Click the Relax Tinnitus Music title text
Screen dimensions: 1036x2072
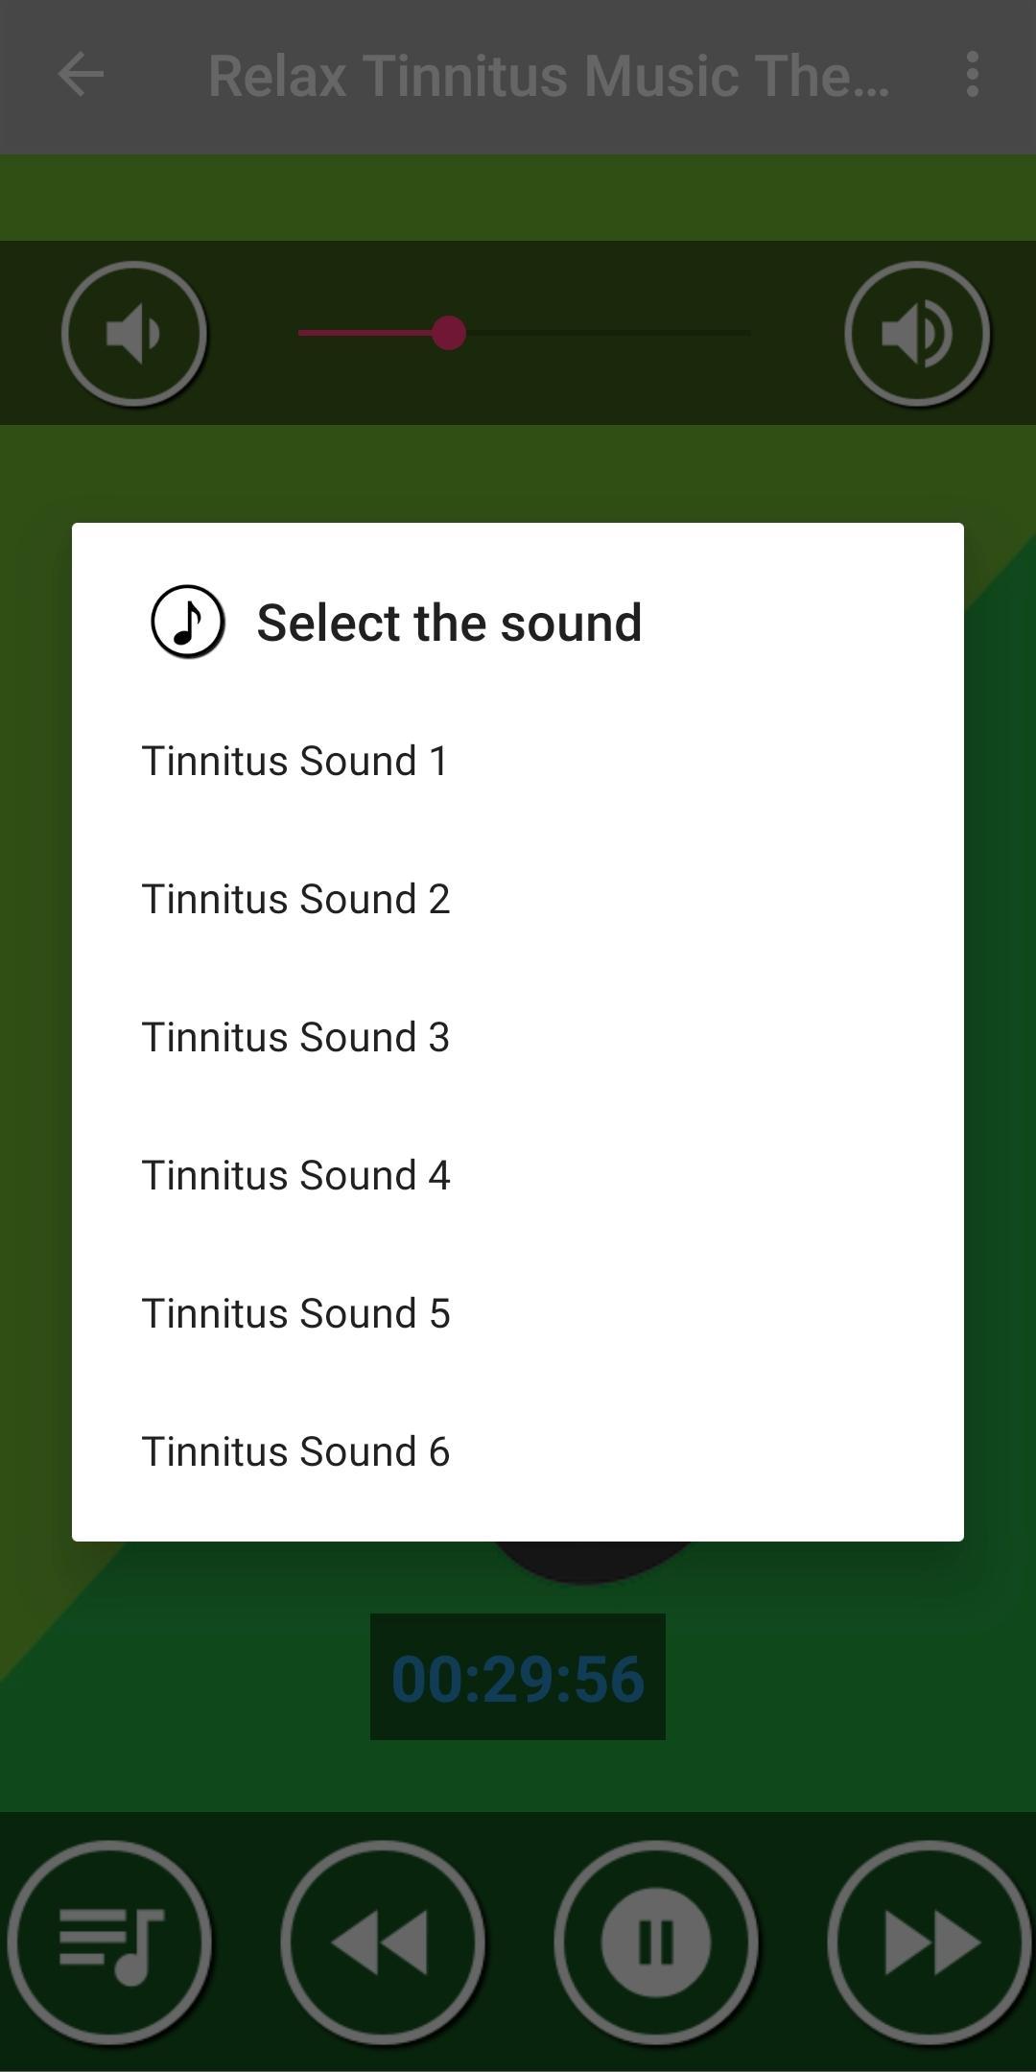549,76
